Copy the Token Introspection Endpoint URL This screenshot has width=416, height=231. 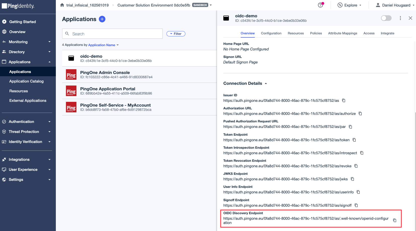tap(362, 153)
